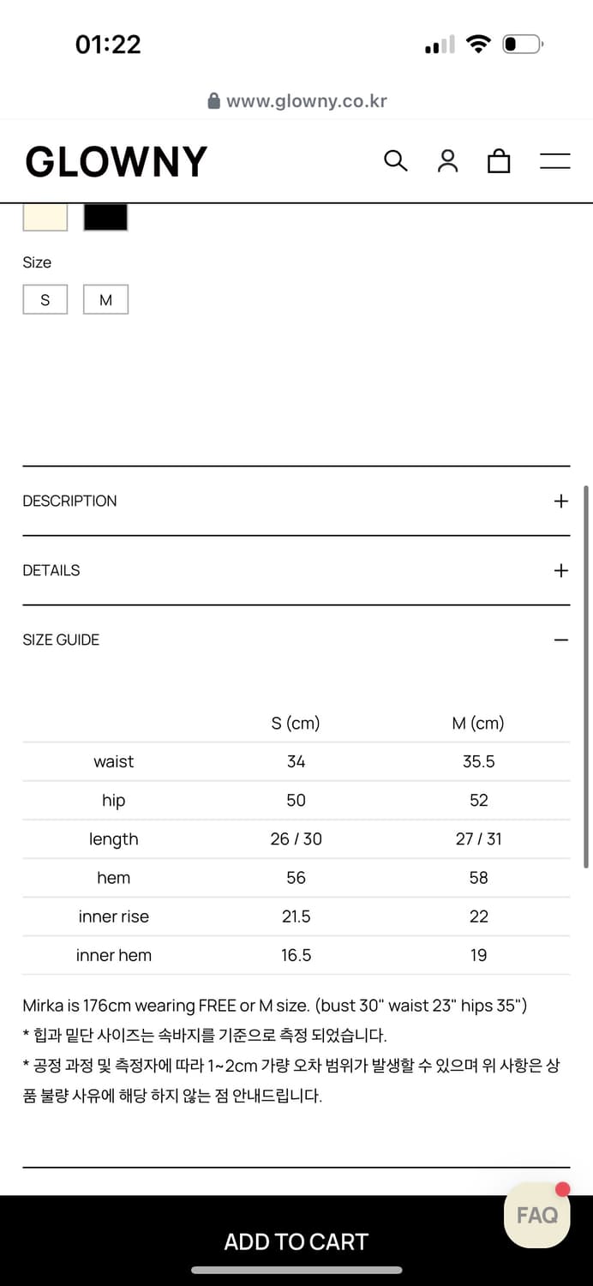The width and height of the screenshot is (593, 1286).
Task: Expand the DETAILS section plus icon
Action: [561, 570]
